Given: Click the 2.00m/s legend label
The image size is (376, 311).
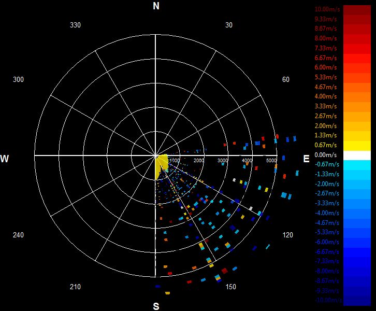Looking at the screenshot, I should pos(326,126).
